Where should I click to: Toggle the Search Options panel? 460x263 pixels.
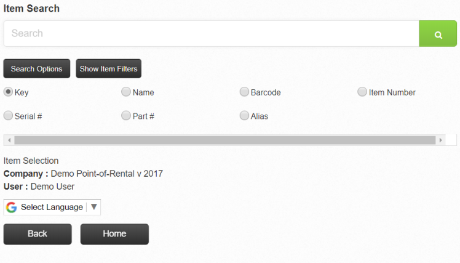coord(37,69)
